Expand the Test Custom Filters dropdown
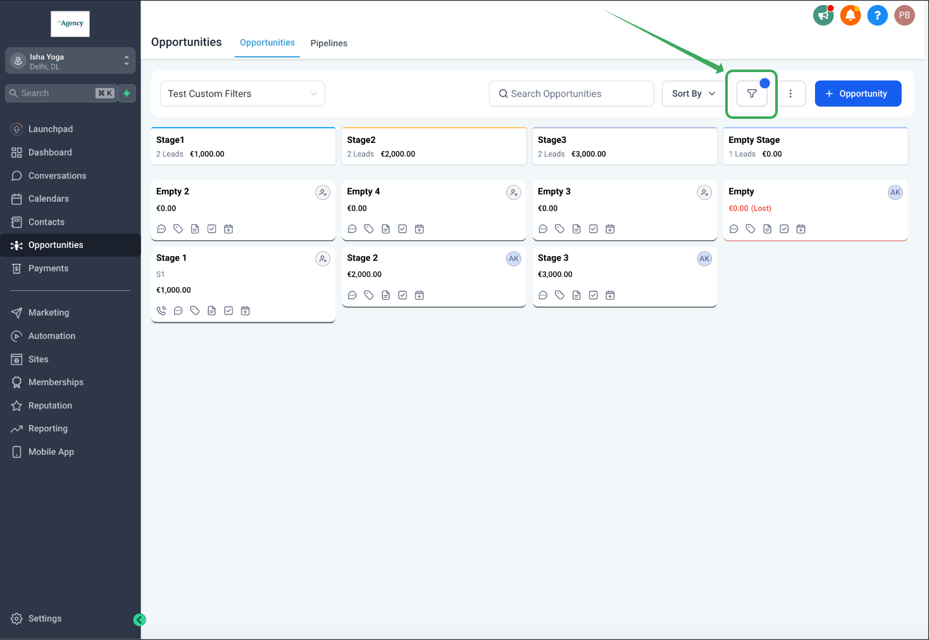Screen dimensions: 929x640 click(x=242, y=94)
